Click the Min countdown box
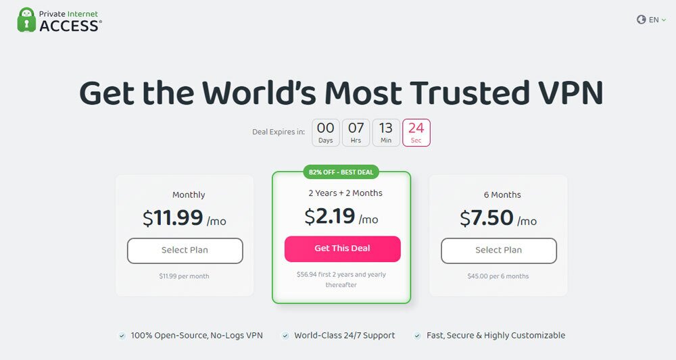This screenshot has width=676, height=360. pyautogui.click(x=386, y=132)
